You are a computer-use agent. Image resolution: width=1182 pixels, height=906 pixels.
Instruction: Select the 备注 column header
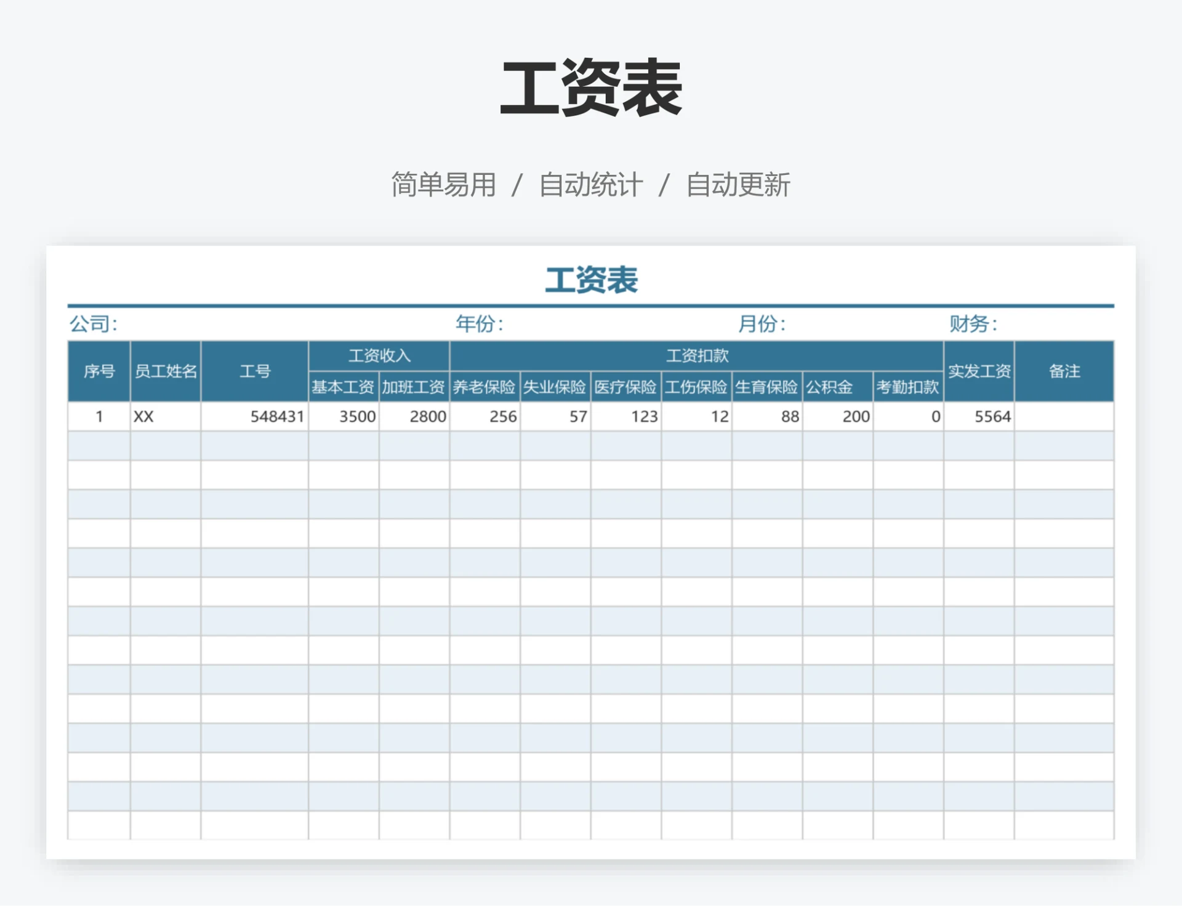1064,371
